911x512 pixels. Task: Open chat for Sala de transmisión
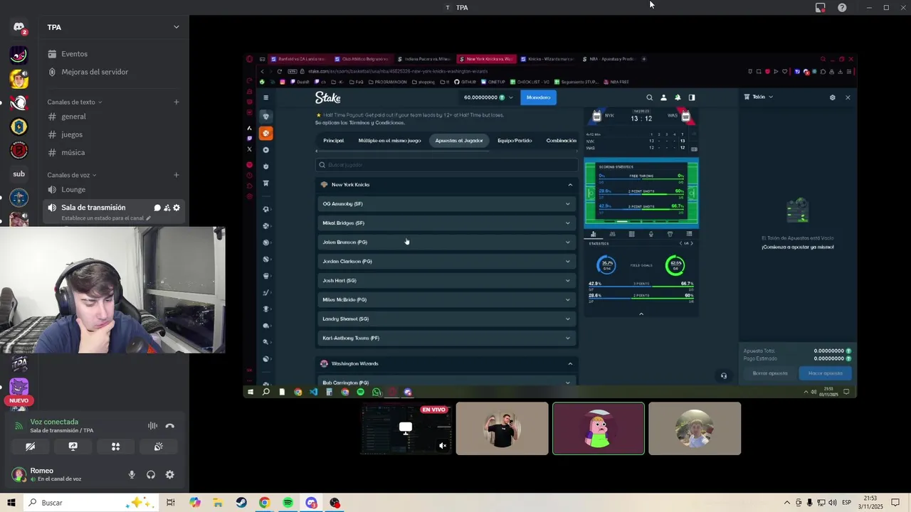coord(157,208)
